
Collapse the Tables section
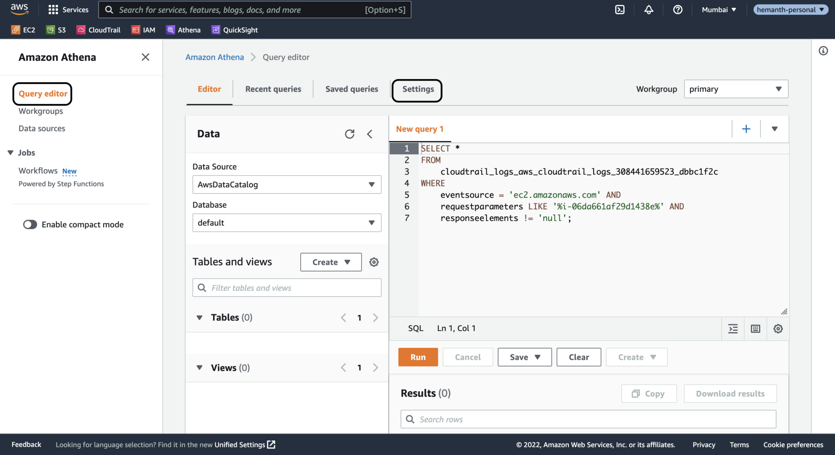tap(199, 317)
